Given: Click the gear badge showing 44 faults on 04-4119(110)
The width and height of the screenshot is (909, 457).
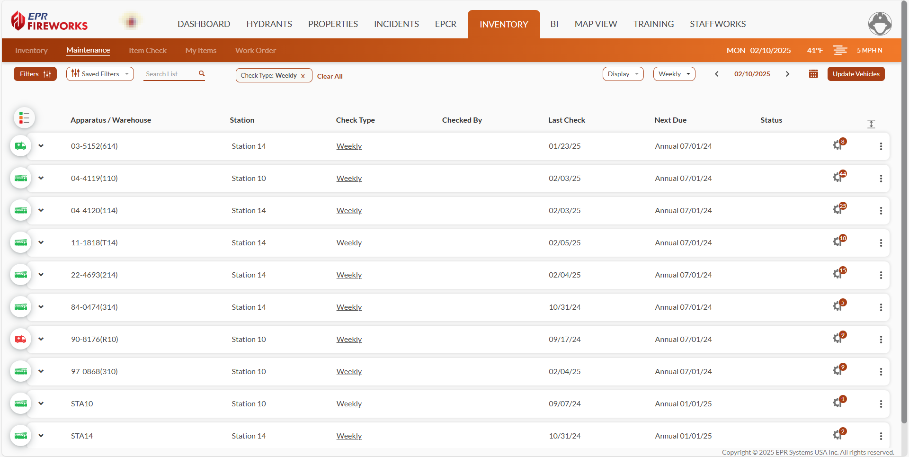Looking at the screenshot, I should (838, 177).
